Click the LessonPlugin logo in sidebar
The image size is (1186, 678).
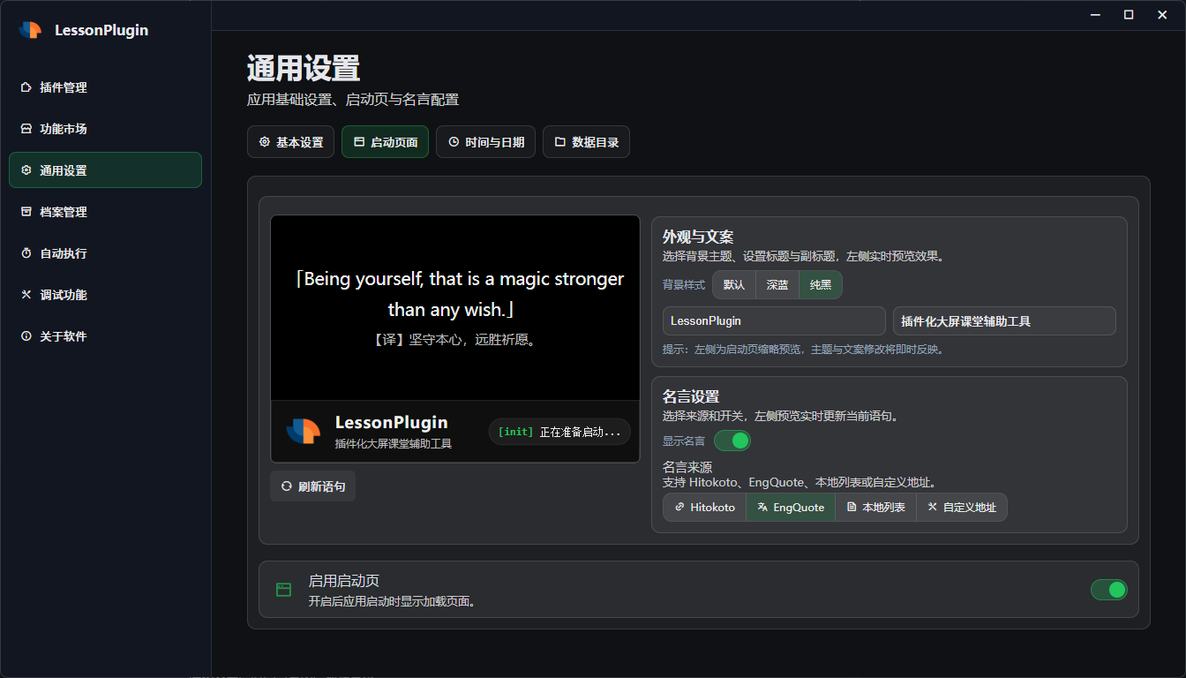pyautogui.click(x=31, y=30)
